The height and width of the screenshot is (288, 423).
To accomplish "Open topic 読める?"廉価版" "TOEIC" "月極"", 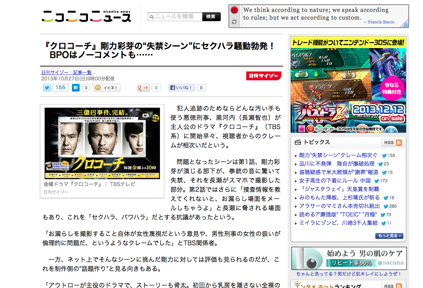I will click(338, 215).
